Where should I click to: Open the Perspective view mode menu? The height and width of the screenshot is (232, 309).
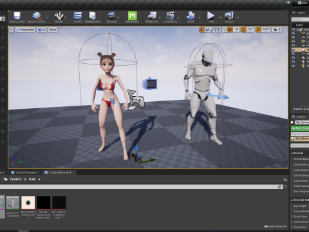25,30
